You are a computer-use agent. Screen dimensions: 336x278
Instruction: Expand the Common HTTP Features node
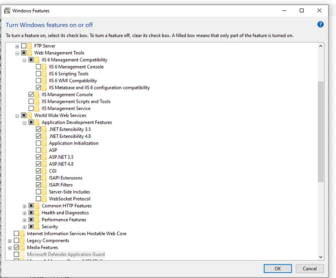[x=24, y=206]
